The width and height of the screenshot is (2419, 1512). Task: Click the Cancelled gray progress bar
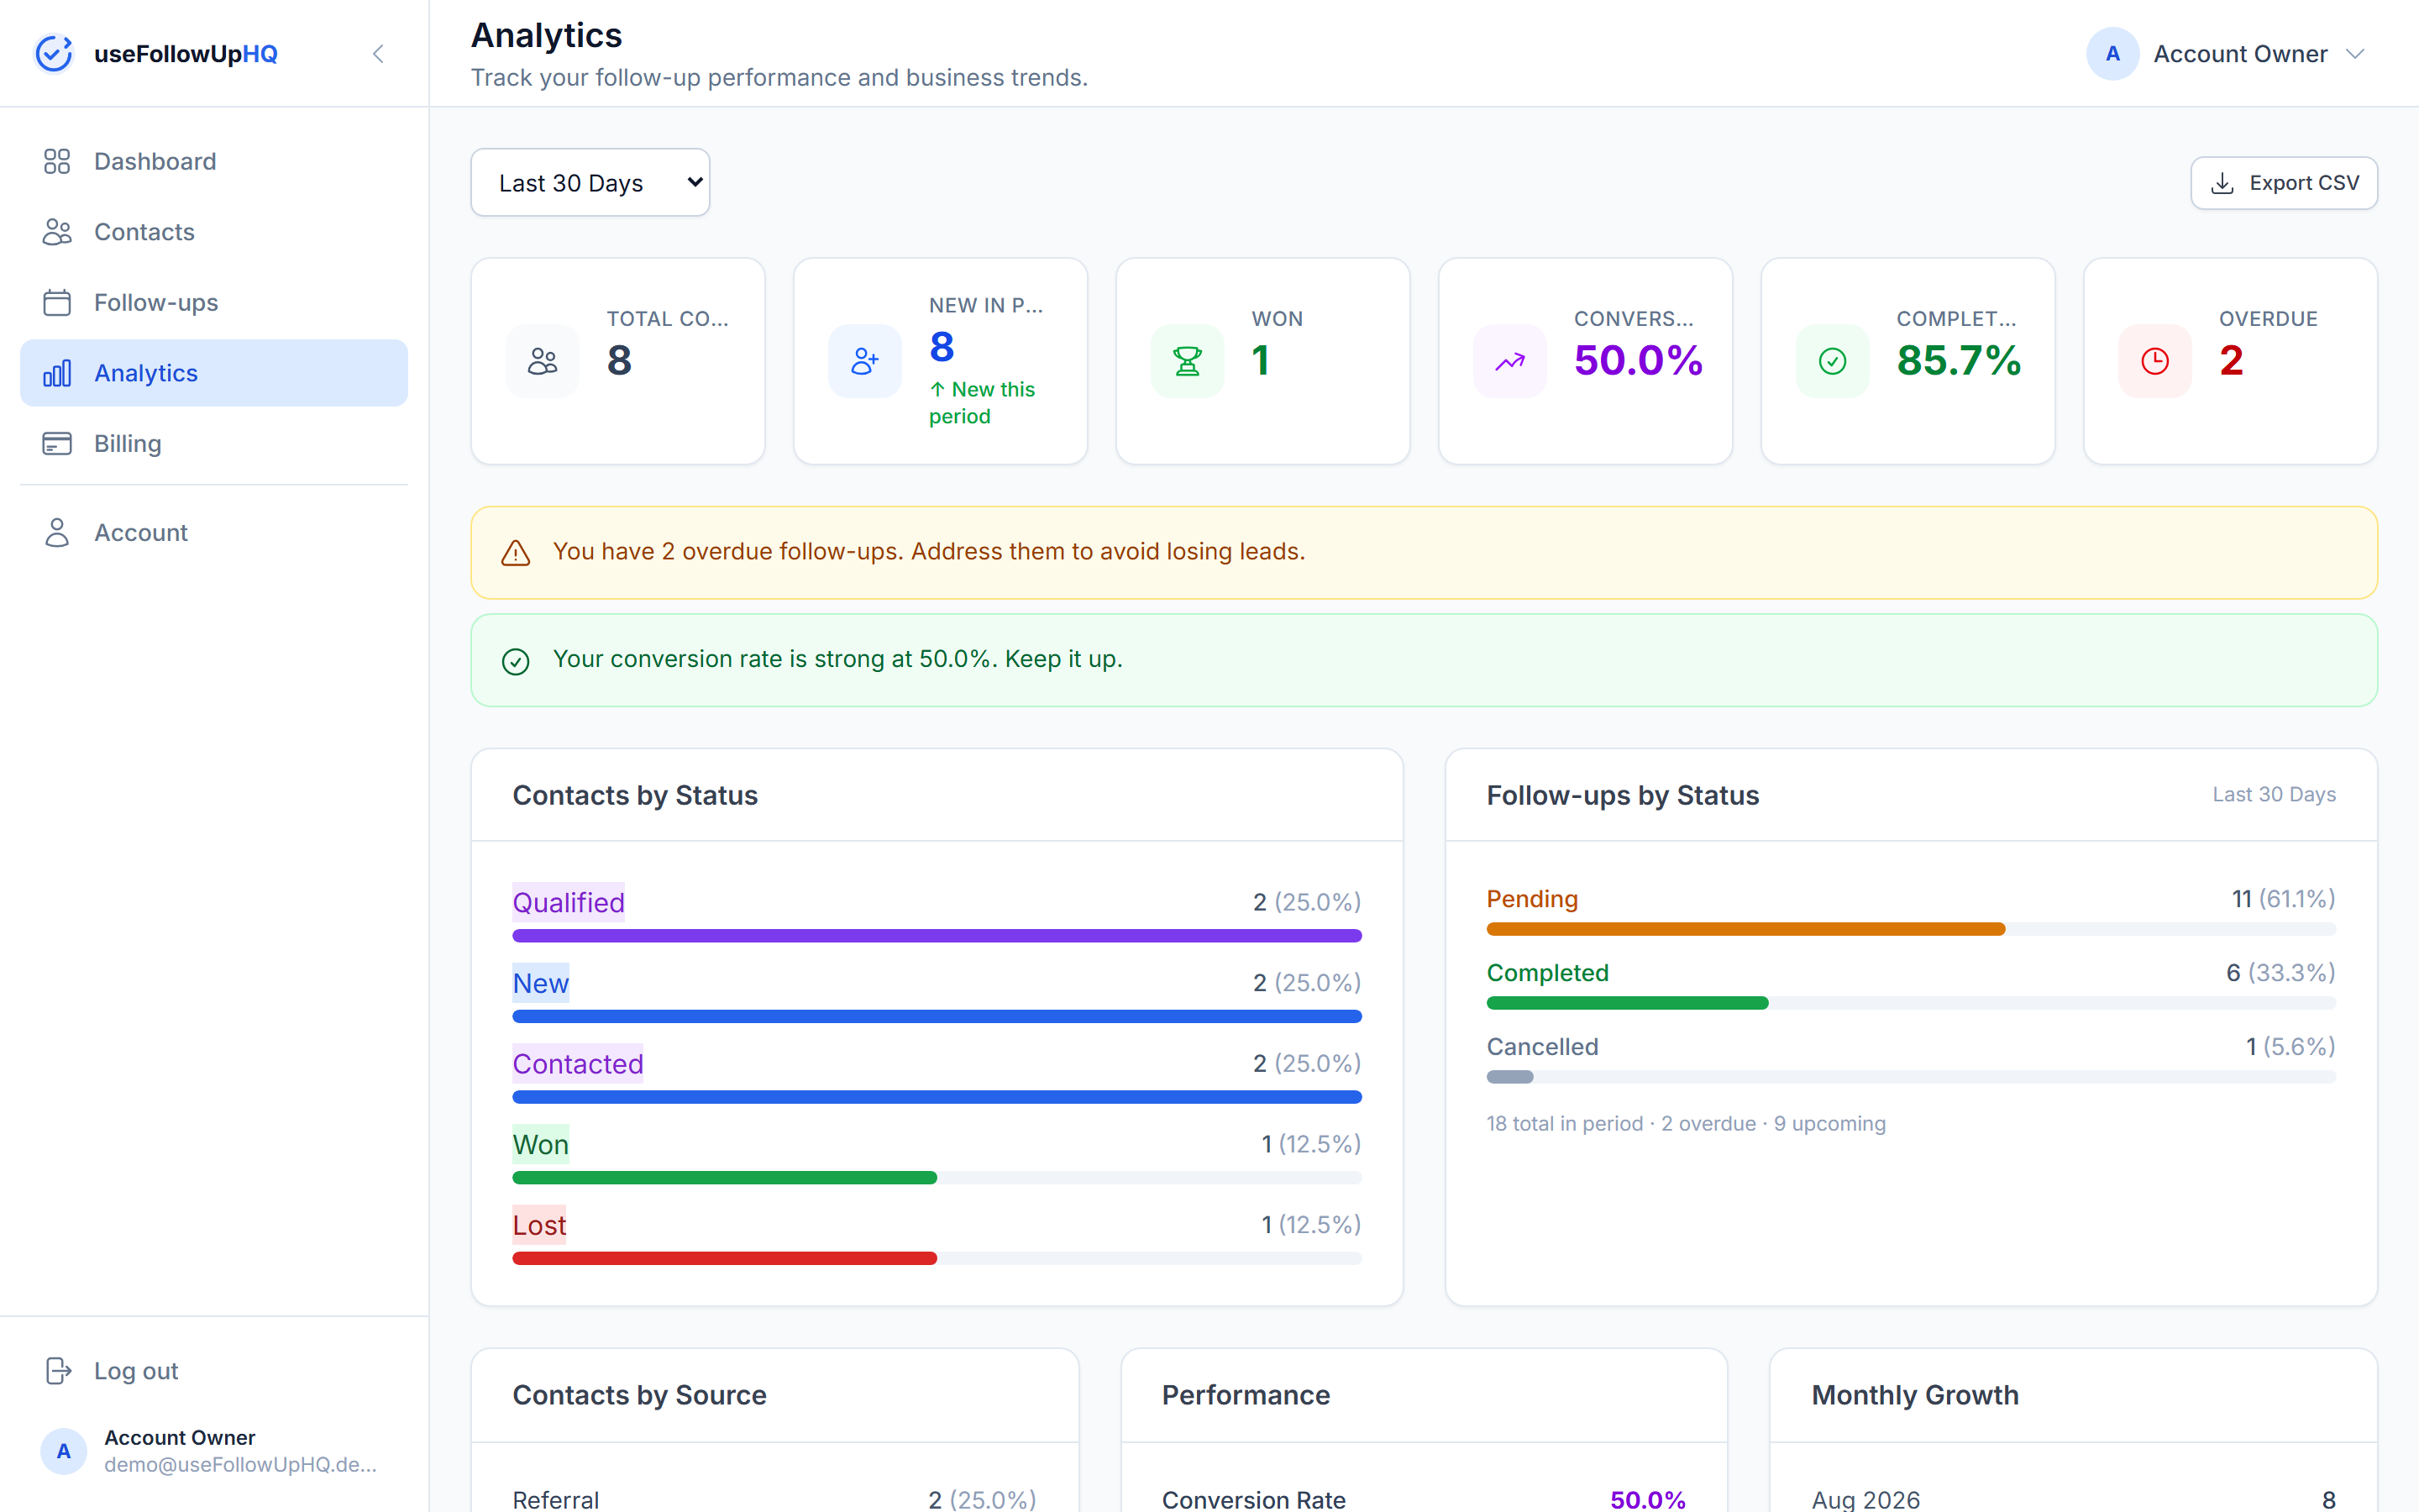click(x=1509, y=1077)
